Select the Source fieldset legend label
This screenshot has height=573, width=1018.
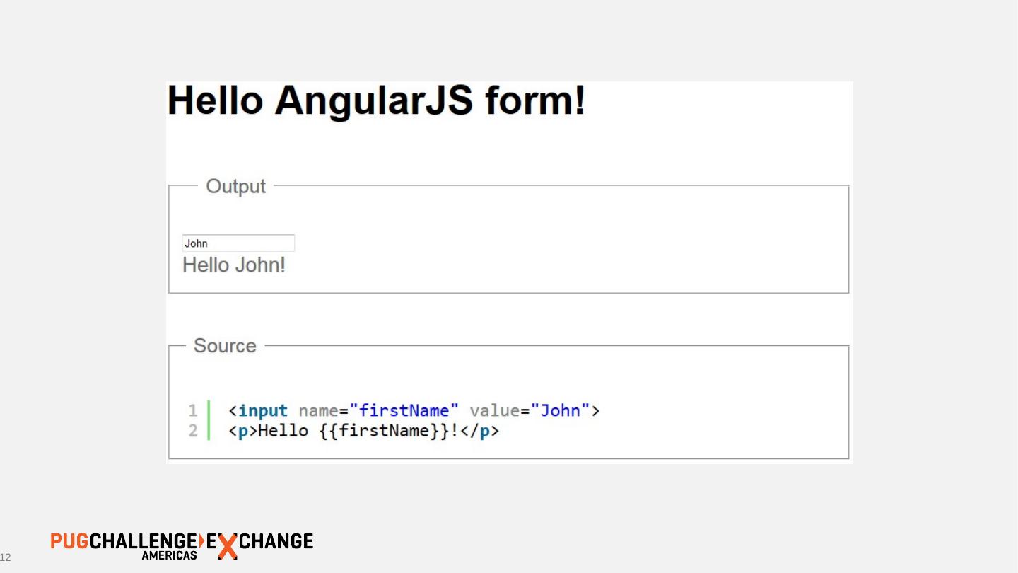click(x=225, y=346)
